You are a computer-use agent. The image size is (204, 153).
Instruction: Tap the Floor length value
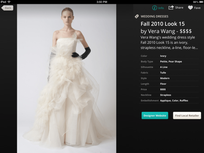pos(163,84)
